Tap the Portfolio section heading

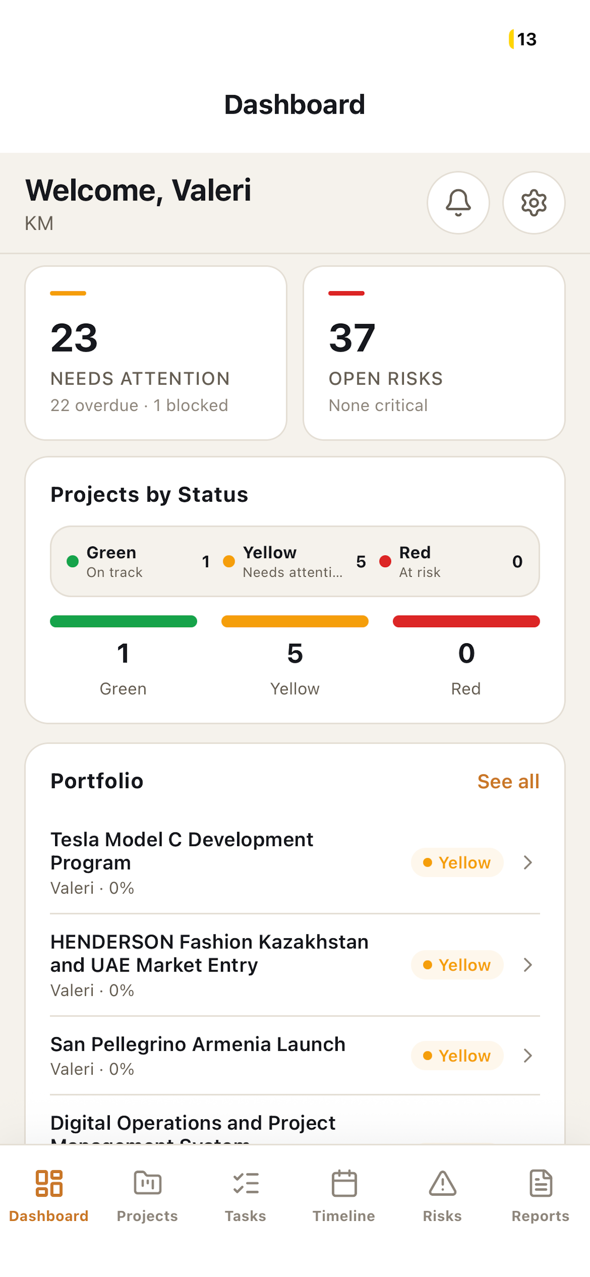coord(97,781)
